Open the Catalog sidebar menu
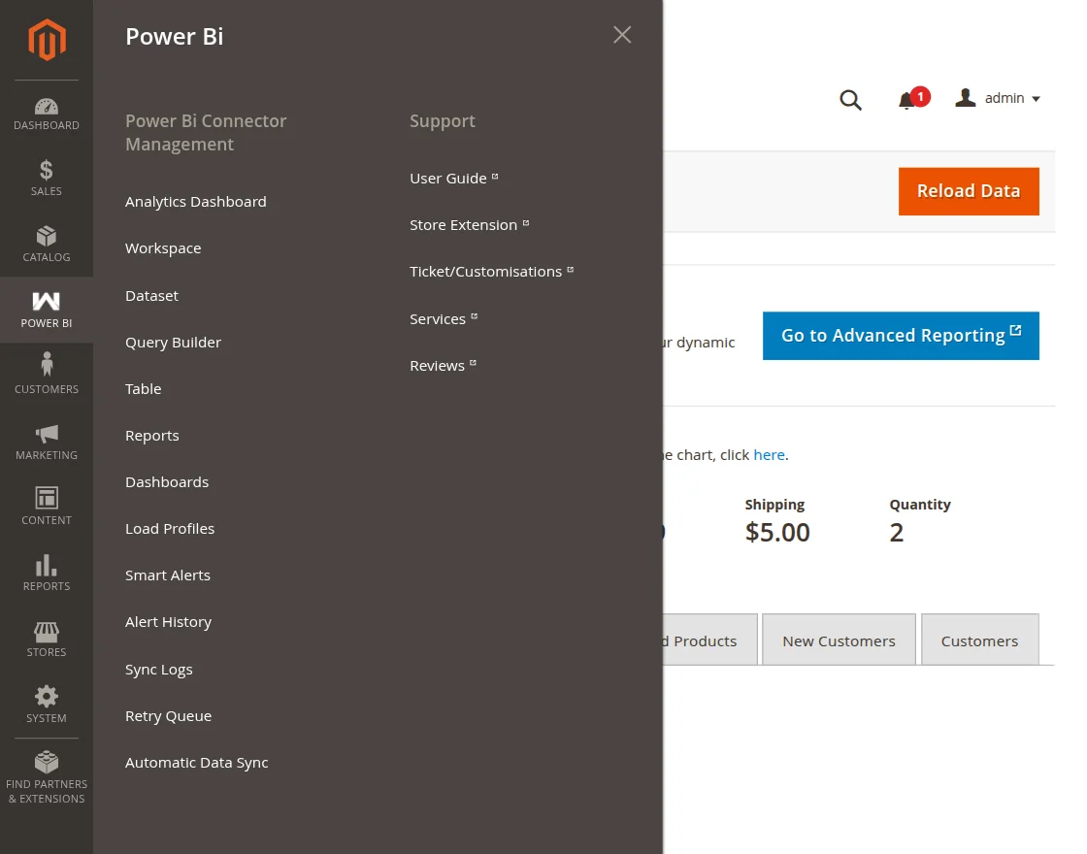 point(47,244)
